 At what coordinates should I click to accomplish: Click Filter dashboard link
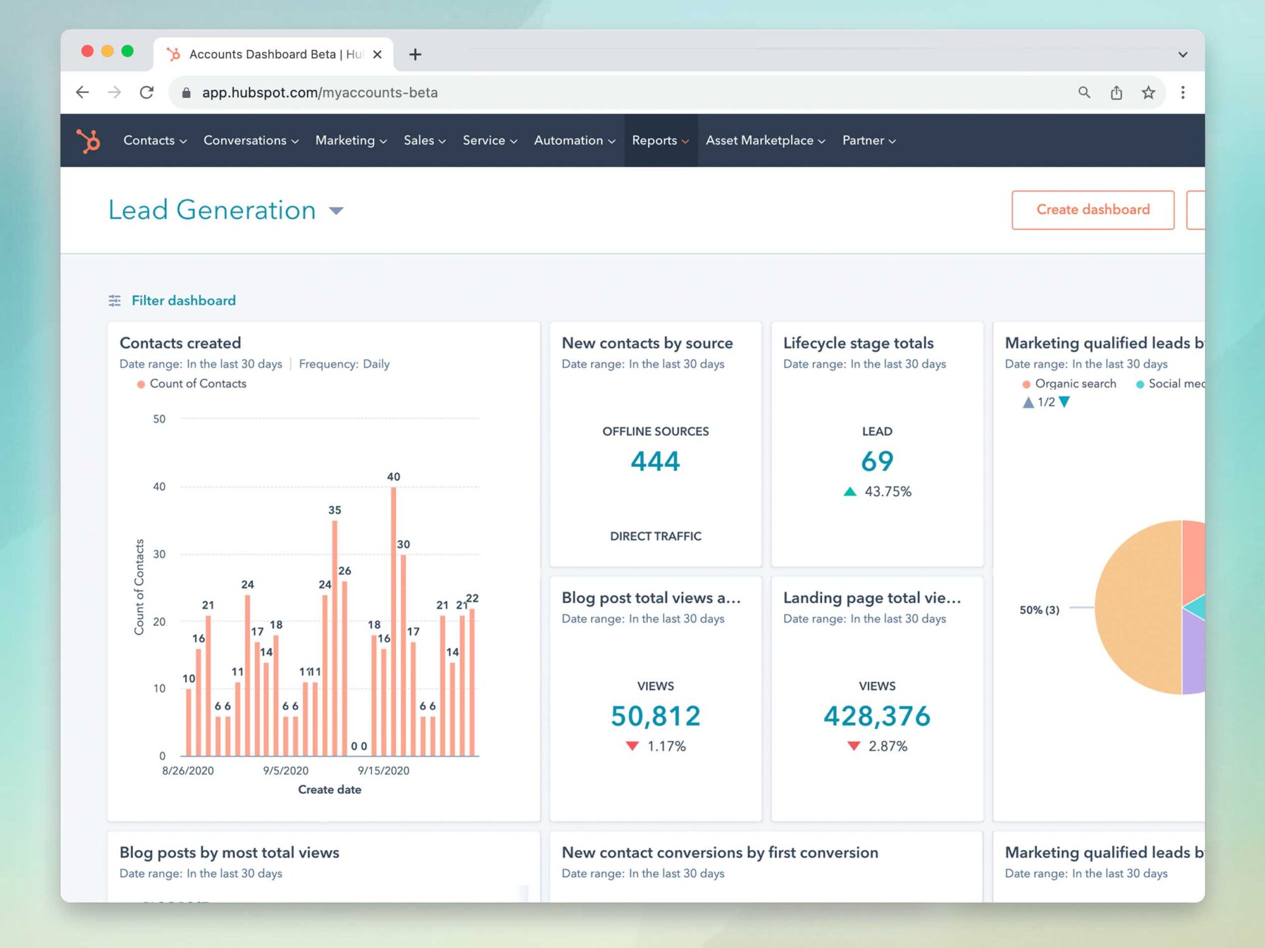tap(183, 301)
